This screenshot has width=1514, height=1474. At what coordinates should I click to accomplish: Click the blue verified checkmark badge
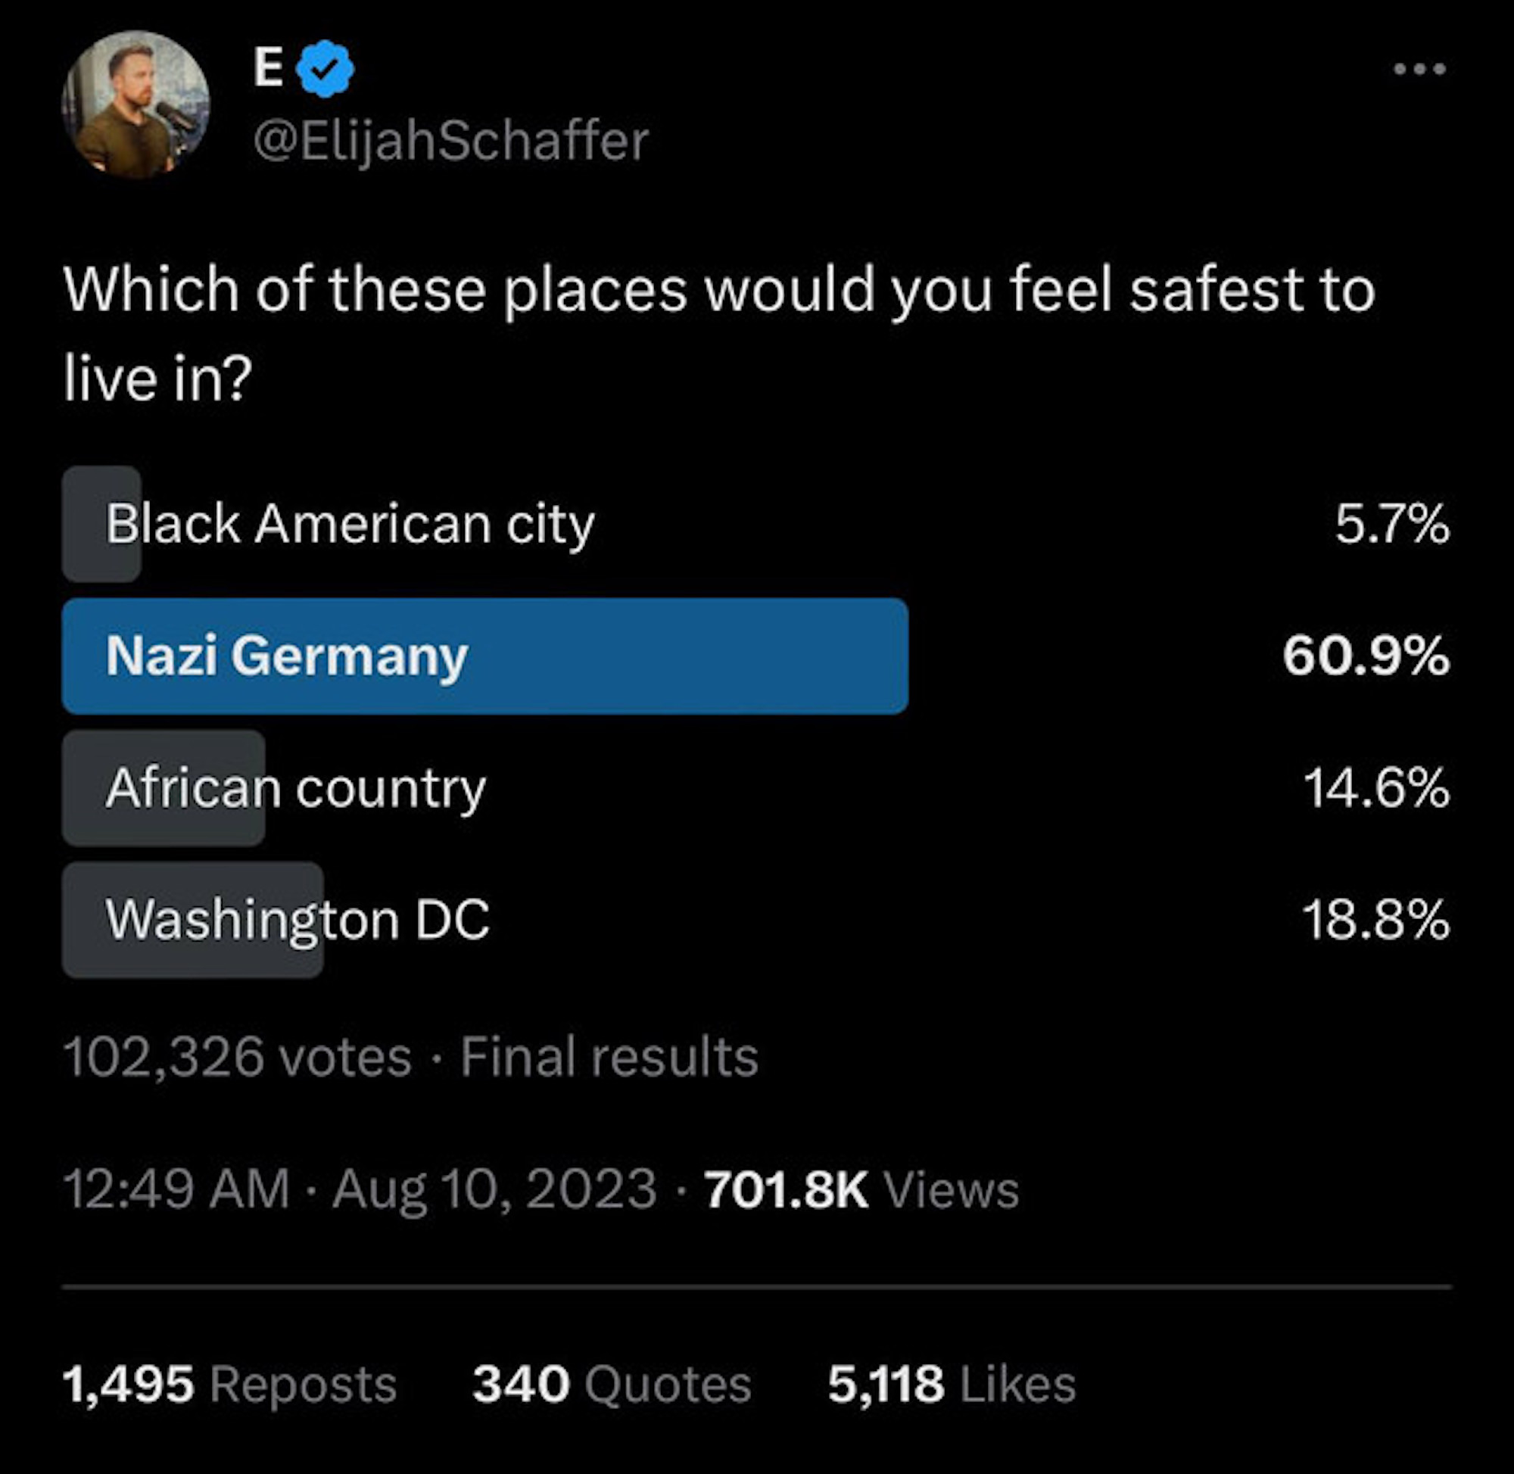(326, 69)
